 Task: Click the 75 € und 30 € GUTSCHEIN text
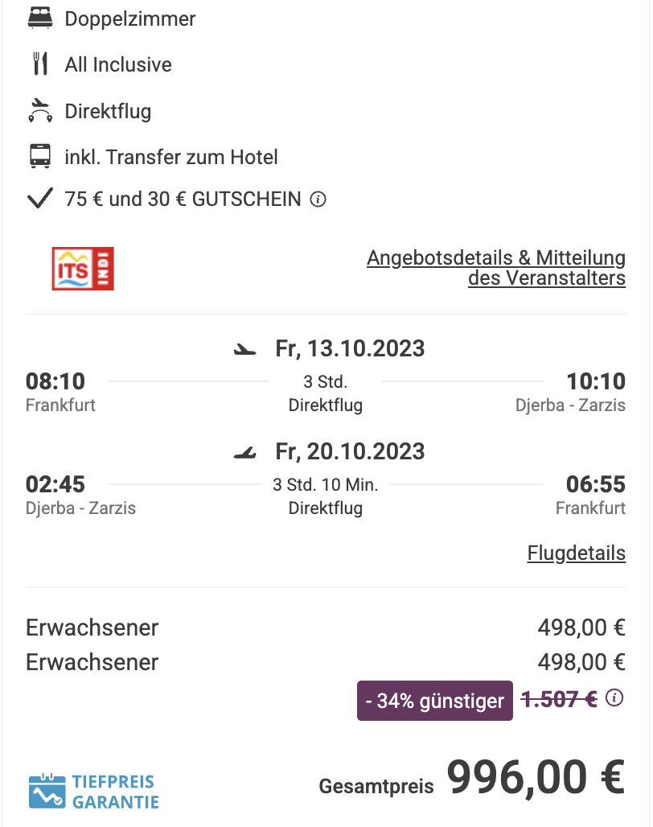click(x=183, y=200)
